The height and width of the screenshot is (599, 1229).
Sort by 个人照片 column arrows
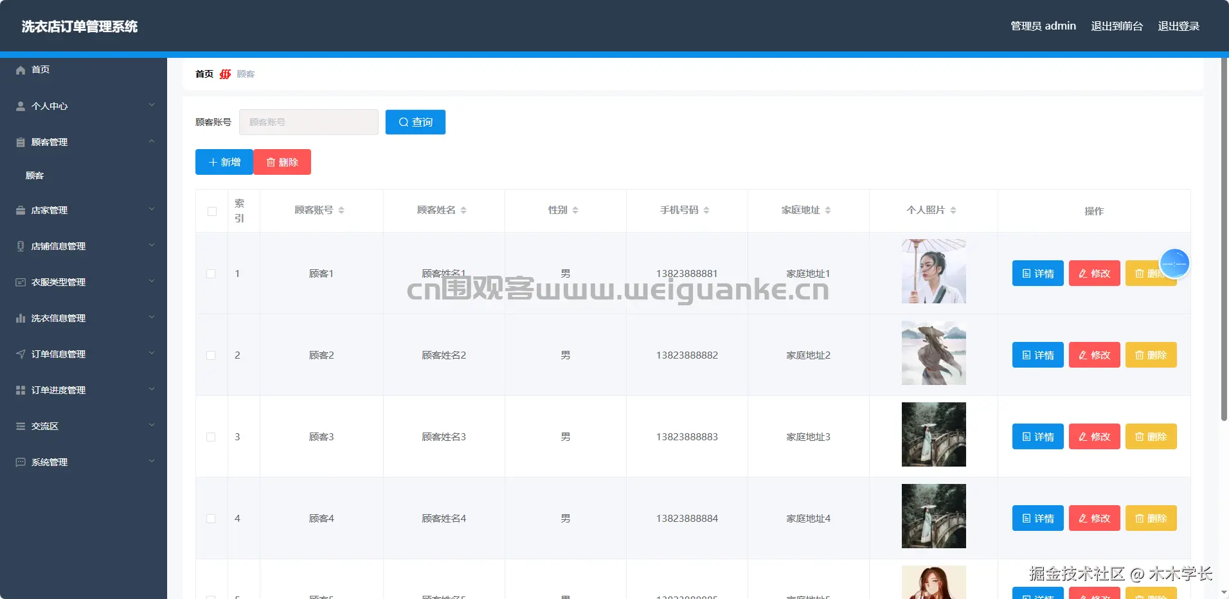coord(953,210)
